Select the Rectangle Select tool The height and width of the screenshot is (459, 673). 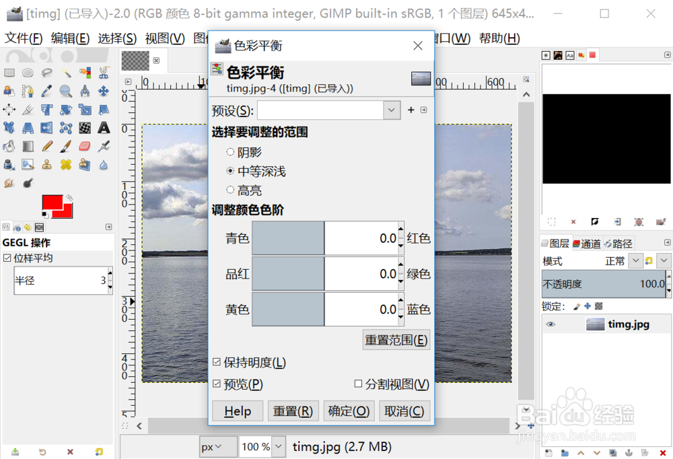click(9, 73)
